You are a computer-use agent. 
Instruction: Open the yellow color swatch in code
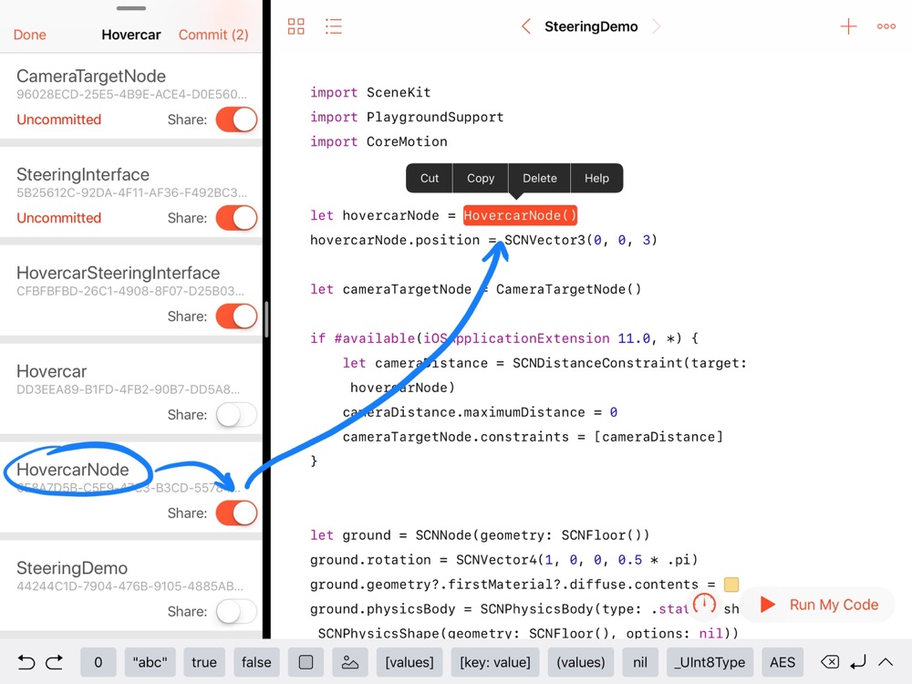coord(731,585)
